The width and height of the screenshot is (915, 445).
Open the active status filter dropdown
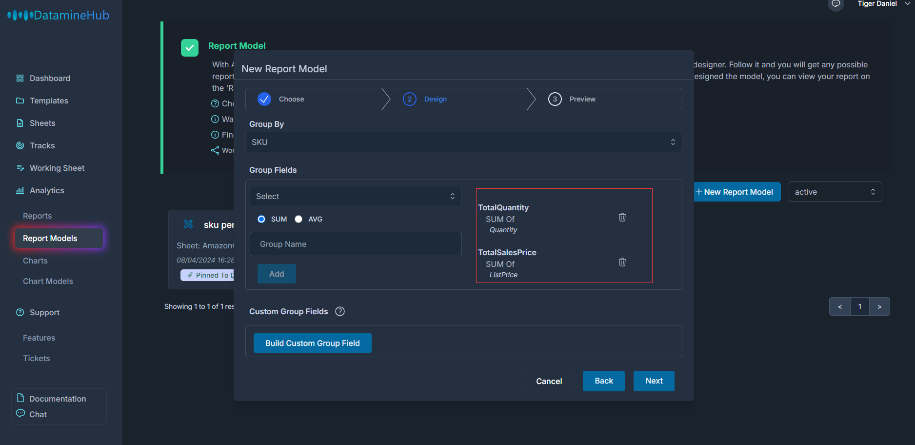pyautogui.click(x=835, y=192)
